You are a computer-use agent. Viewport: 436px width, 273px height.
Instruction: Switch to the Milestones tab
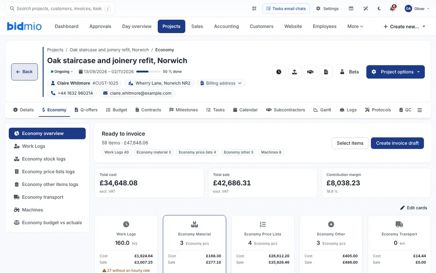point(183,110)
